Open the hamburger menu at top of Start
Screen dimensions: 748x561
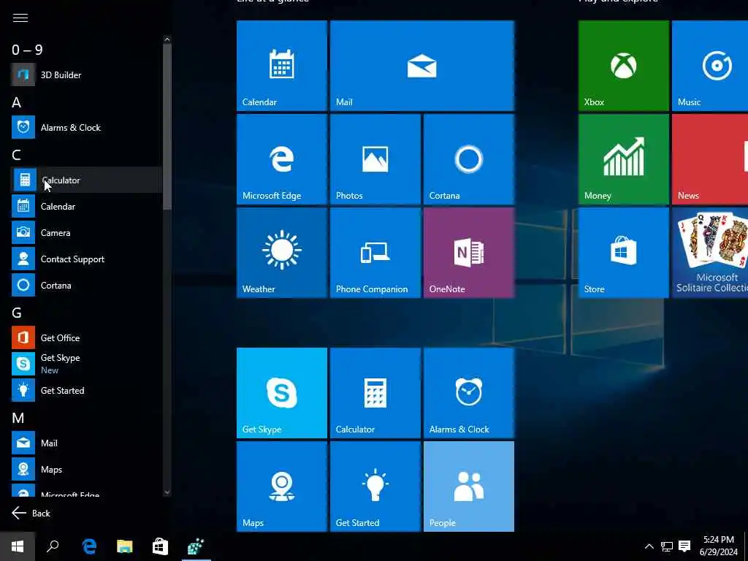click(x=20, y=18)
